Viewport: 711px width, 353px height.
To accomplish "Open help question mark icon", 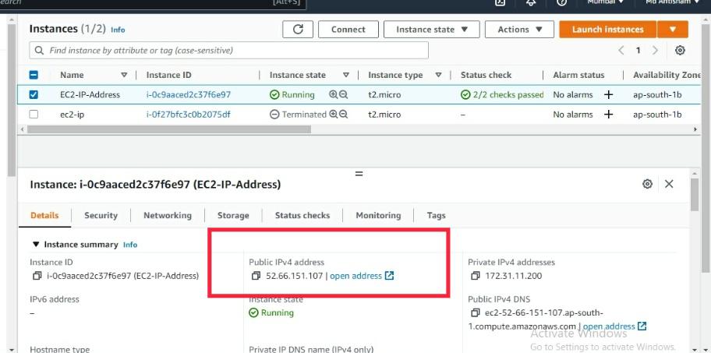I will tap(561, 2).
